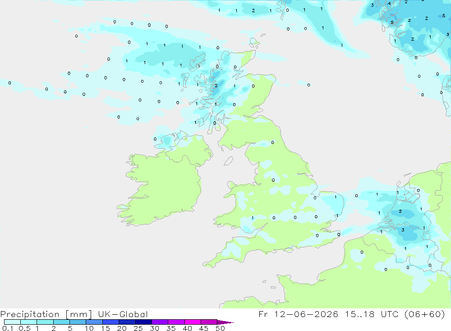Click the 'Precipitation [mm]' title text
The height and width of the screenshot is (331, 451).
pos(46,314)
